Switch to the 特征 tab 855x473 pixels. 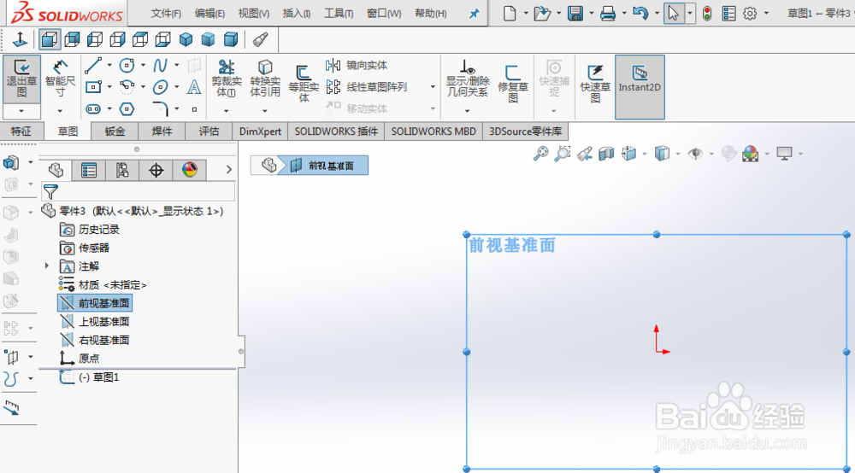coord(21,131)
